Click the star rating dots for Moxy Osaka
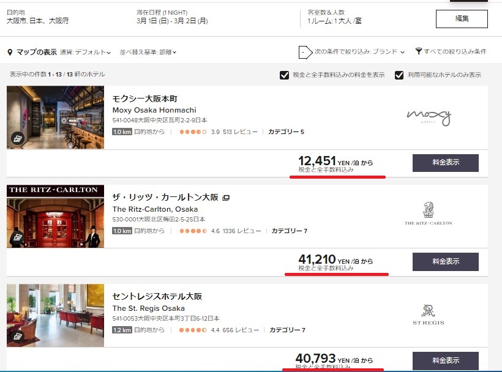Screen dimensions: 502x372 point(193,132)
